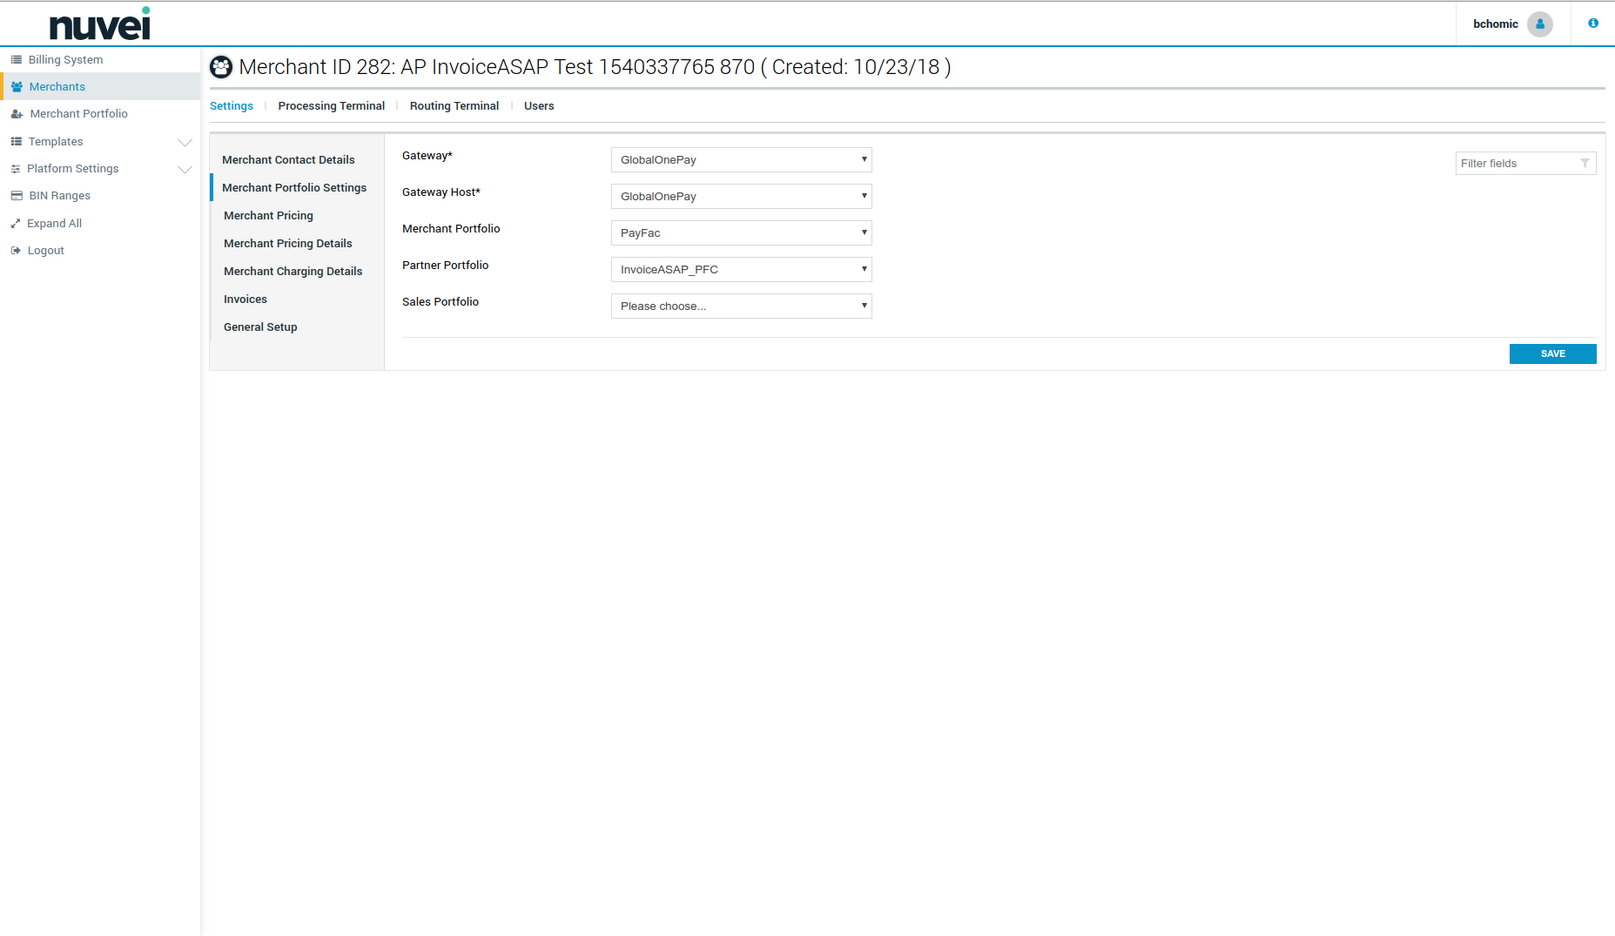
Task: Switch to the Users tab
Action: pyautogui.click(x=539, y=106)
